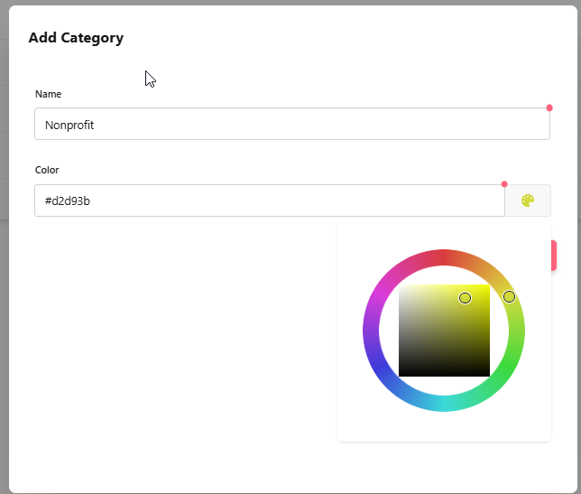Pick black at the bottom of saturation square
Viewport: 581px width, 494px height.
pyautogui.click(x=444, y=374)
